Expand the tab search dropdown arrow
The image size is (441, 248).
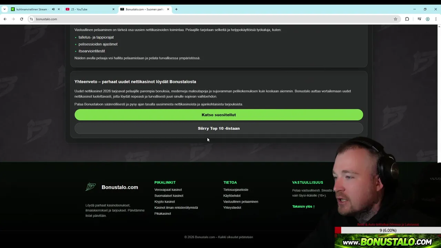[x=4, y=9]
